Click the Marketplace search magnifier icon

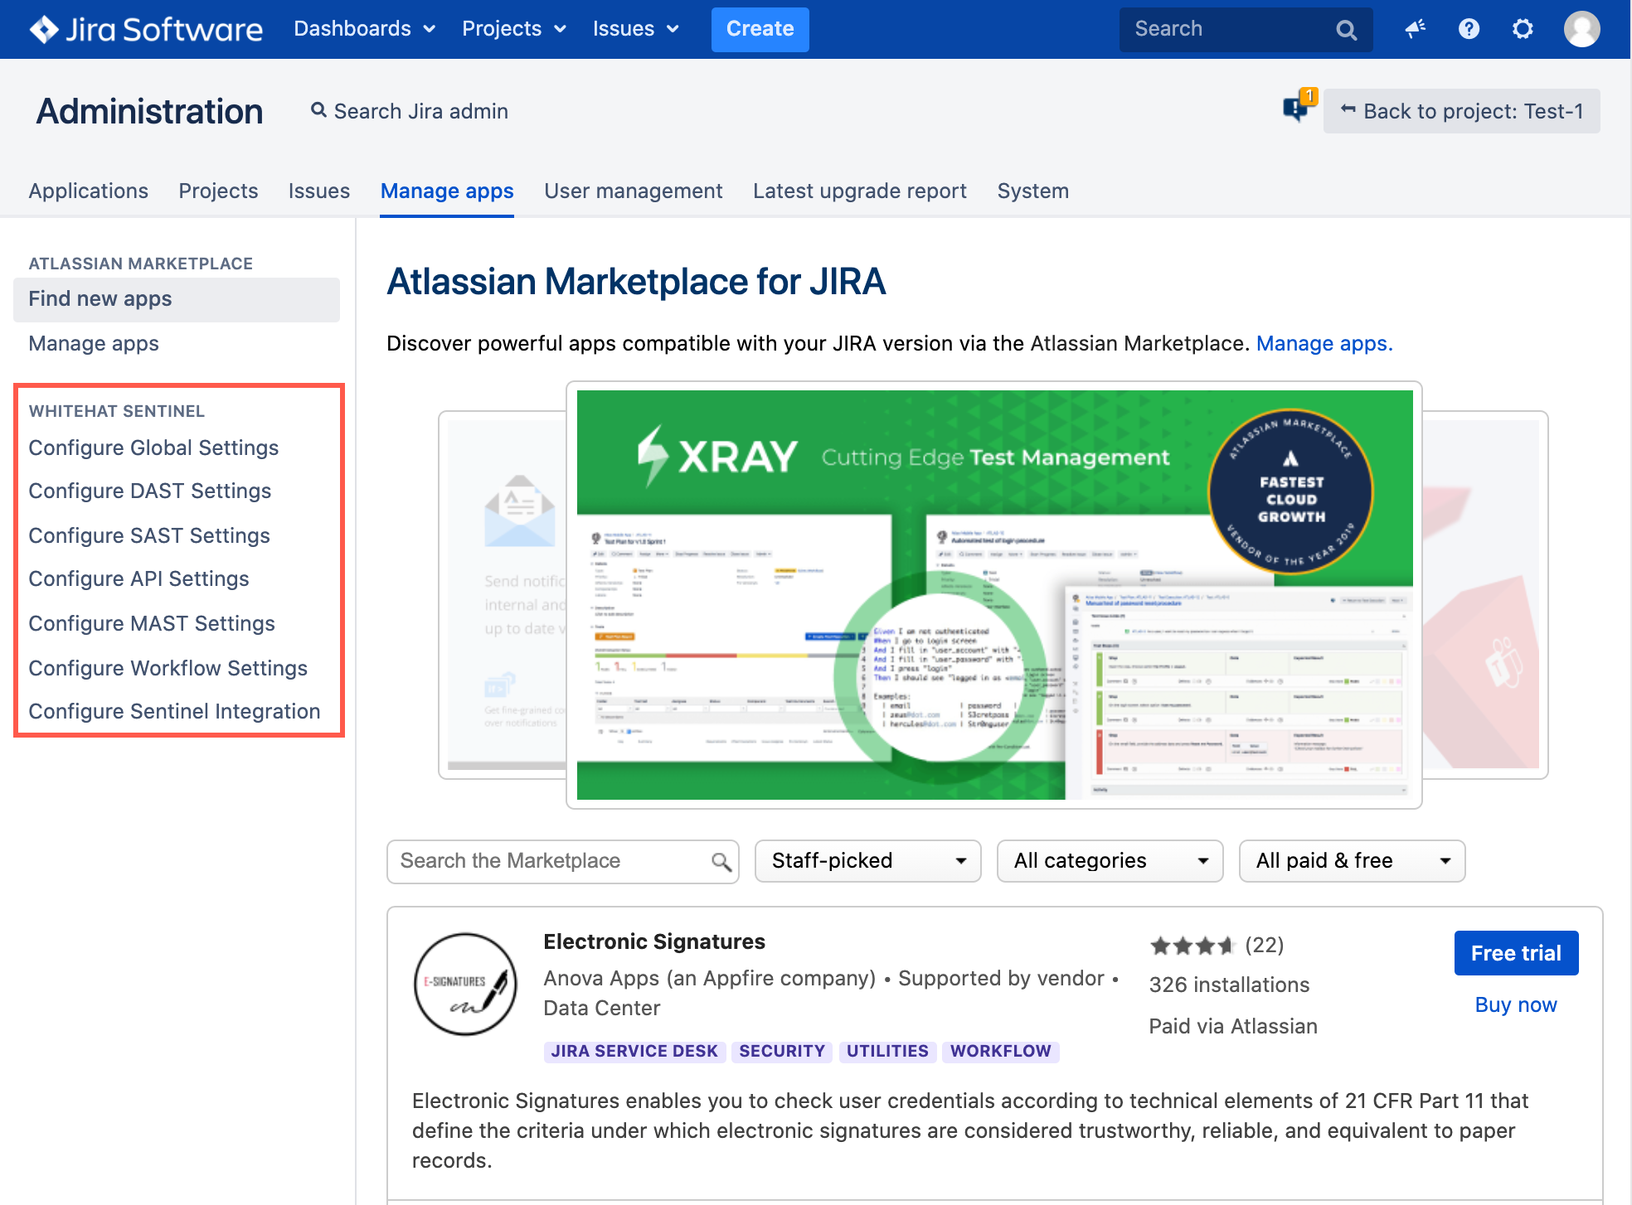click(721, 862)
